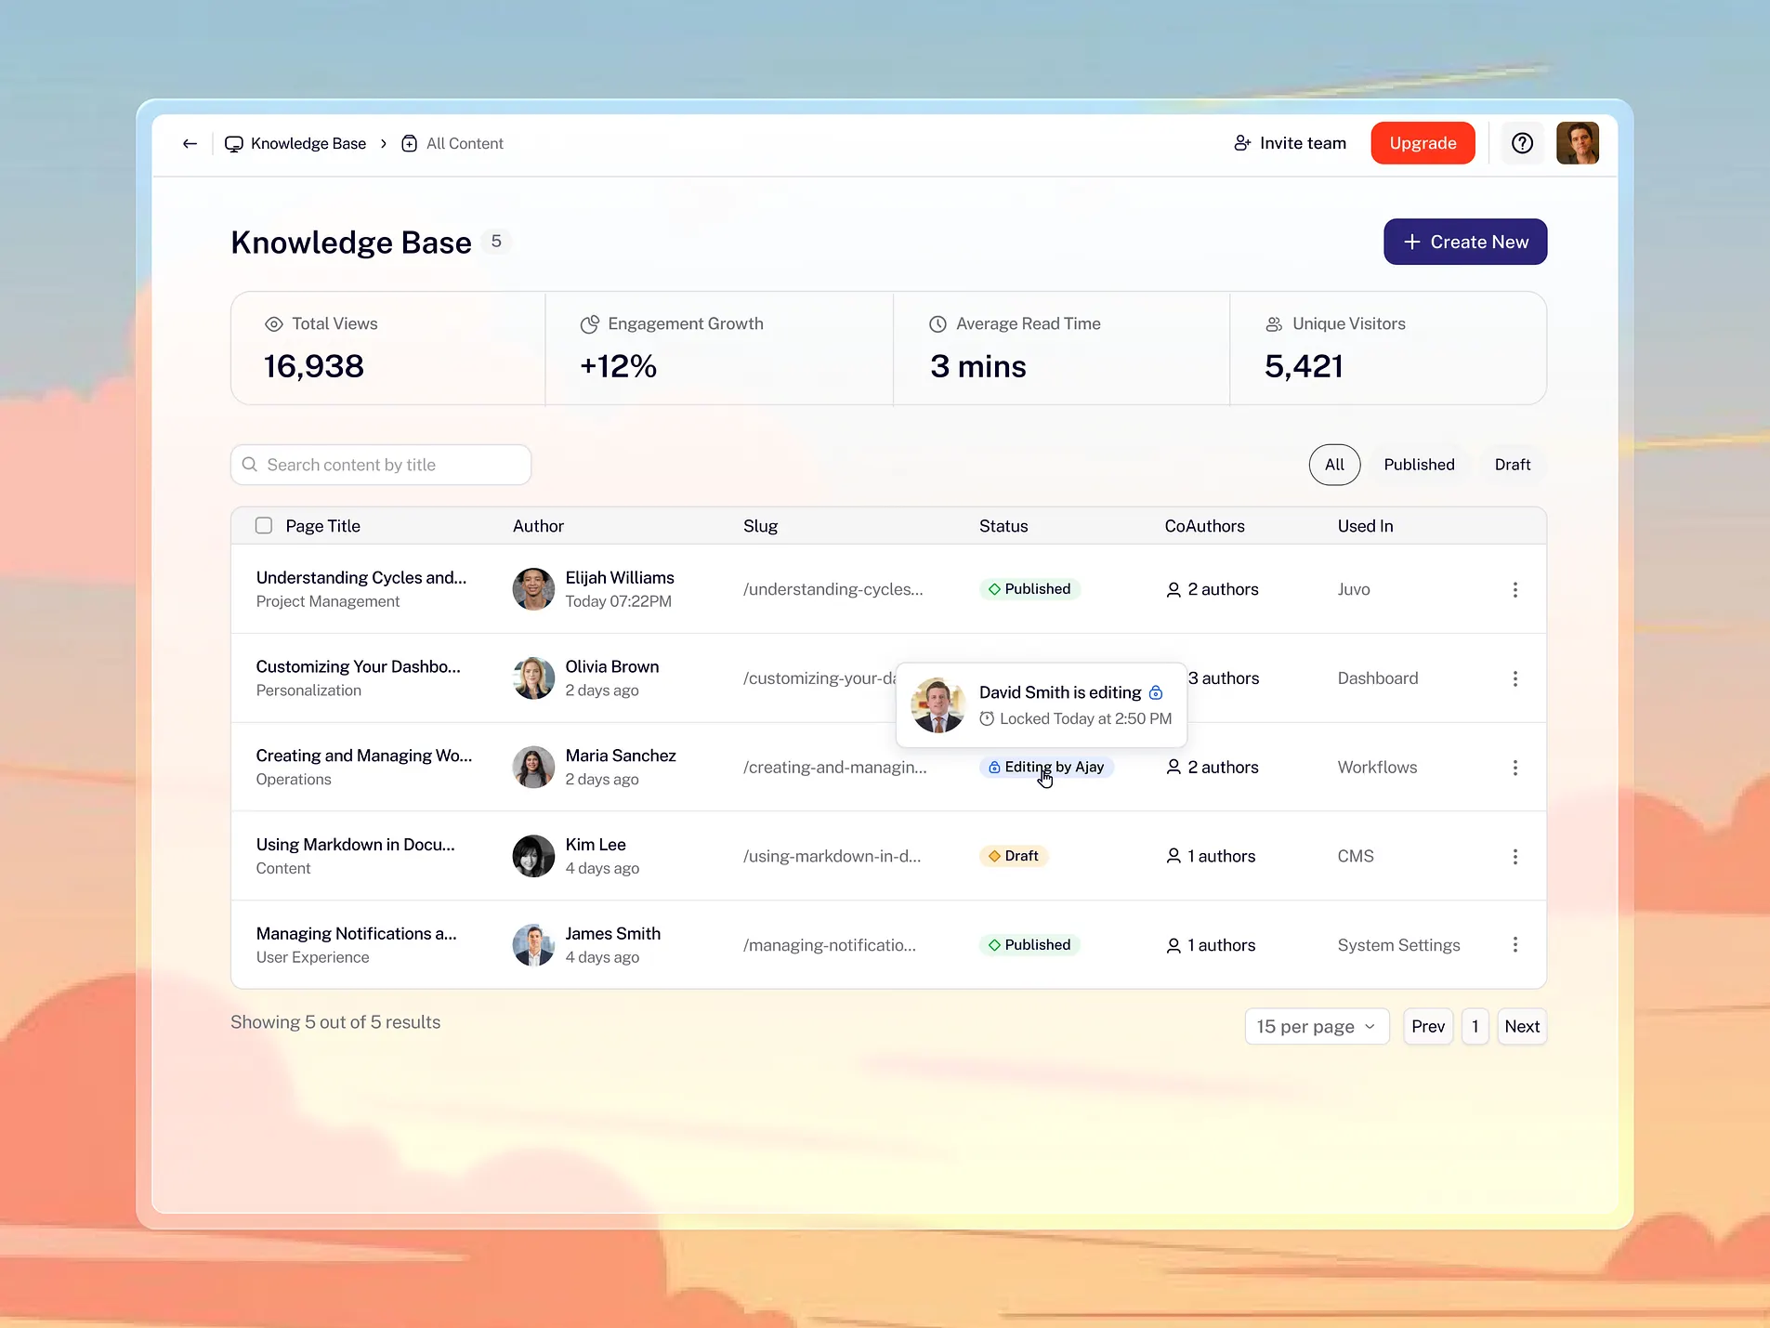Click the Create New button
This screenshot has height=1328, width=1770.
(1464, 242)
